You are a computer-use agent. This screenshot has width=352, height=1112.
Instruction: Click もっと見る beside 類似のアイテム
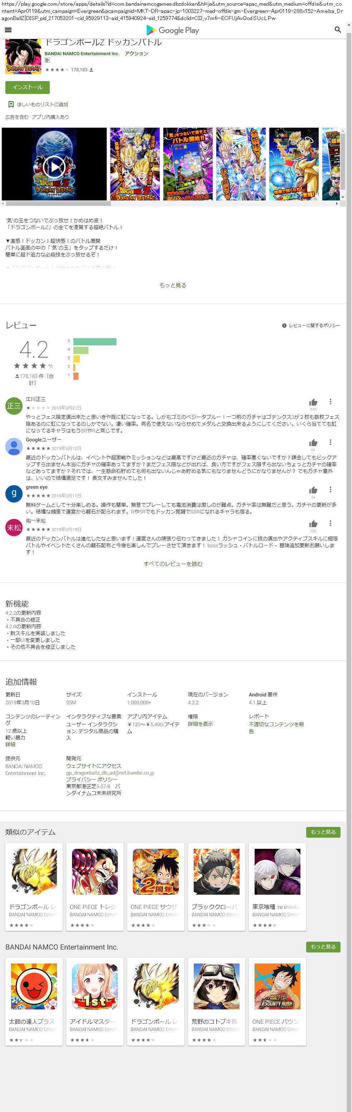coord(323,832)
